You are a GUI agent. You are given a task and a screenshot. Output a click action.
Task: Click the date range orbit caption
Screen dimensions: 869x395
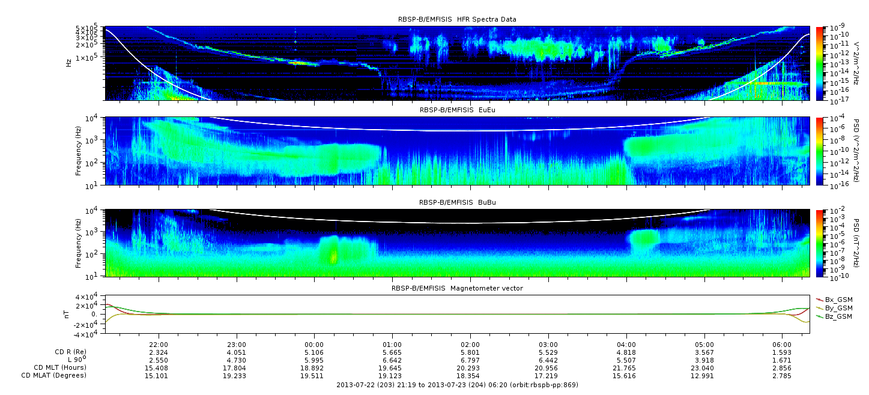click(x=457, y=385)
